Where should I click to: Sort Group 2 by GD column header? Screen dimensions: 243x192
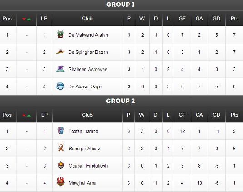216,115
